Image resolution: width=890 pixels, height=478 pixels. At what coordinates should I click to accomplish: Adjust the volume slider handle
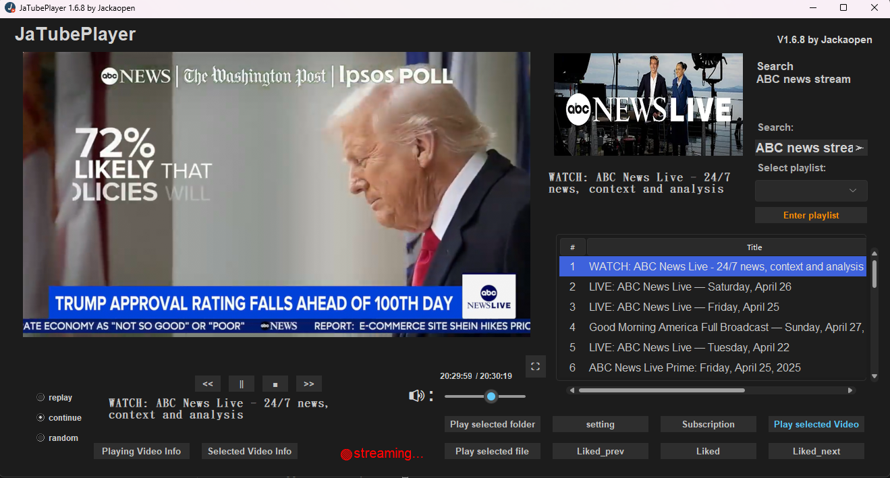(491, 396)
